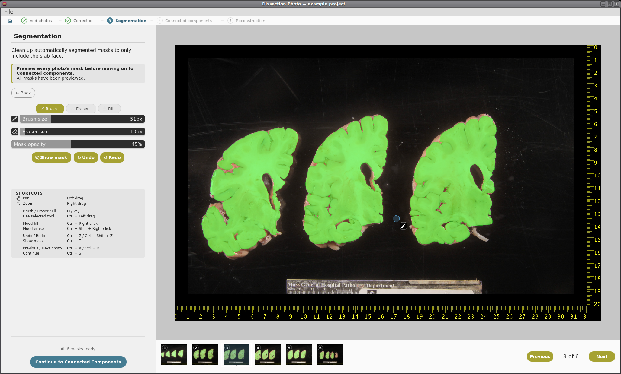Click the Redo button
Screen dimensions: 621x374
[112, 157]
